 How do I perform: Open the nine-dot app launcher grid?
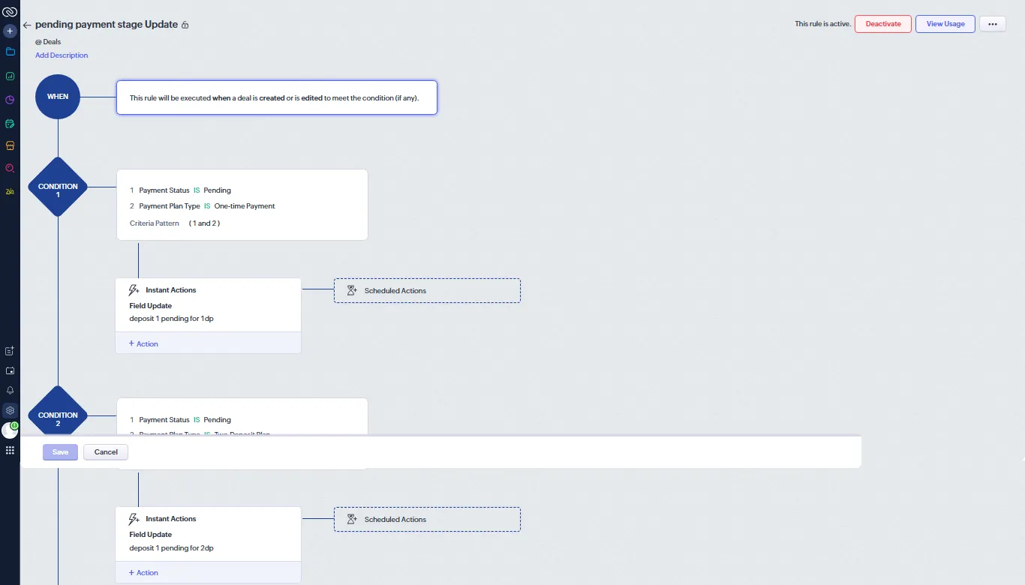point(10,450)
